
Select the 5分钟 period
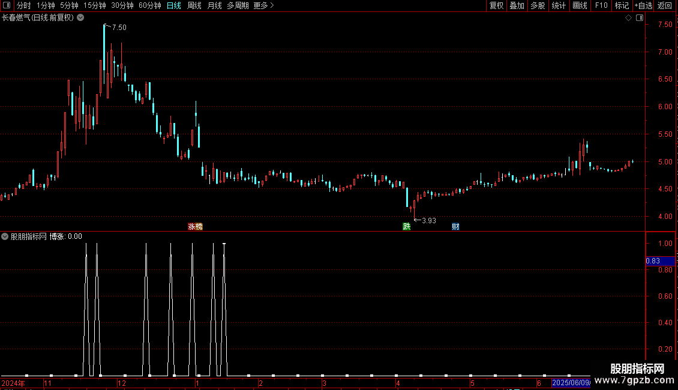tap(69, 5)
